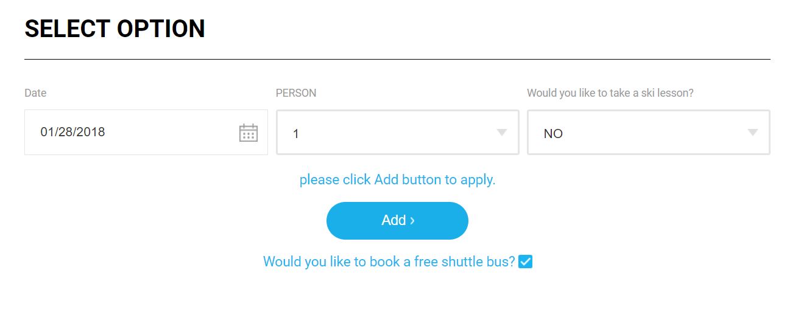
Task: Click the ski lesson dropdown arrow
Action: click(753, 133)
